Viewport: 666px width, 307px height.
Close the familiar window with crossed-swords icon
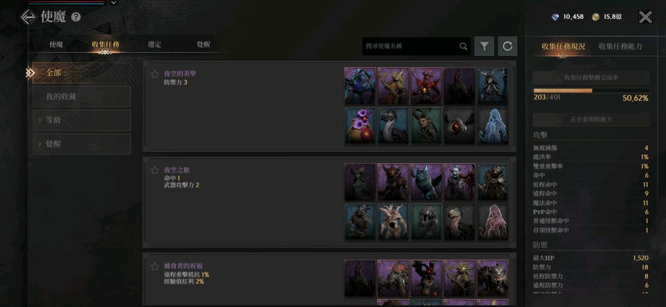(645, 17)
